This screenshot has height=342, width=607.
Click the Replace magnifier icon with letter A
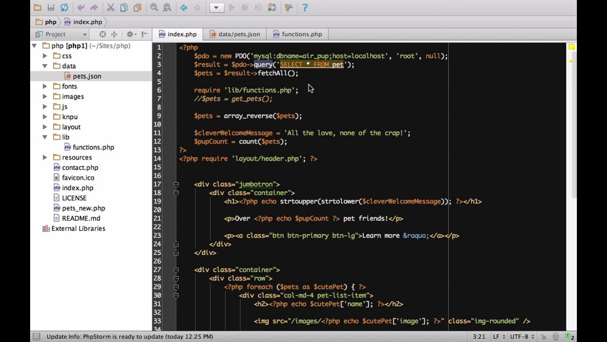(x=167, y=7)
